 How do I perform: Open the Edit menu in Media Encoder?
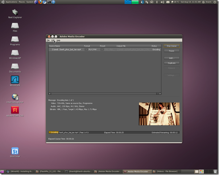pyautogui.click(x=53, y=40)
